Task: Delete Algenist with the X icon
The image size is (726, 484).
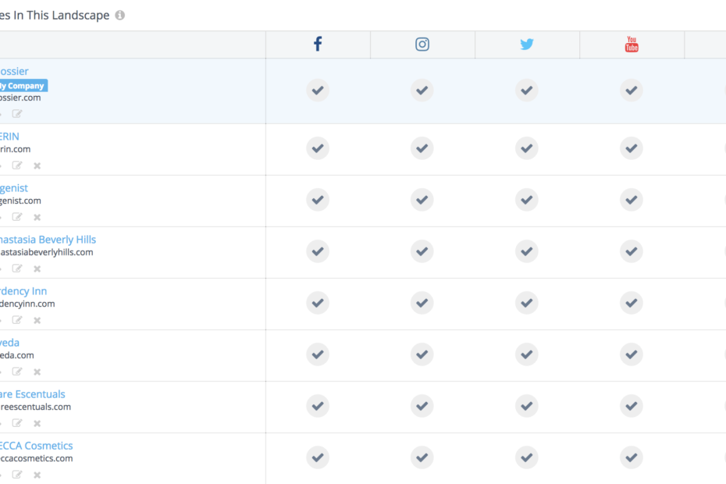Action: pyautogui.click(x=37, y=217)
